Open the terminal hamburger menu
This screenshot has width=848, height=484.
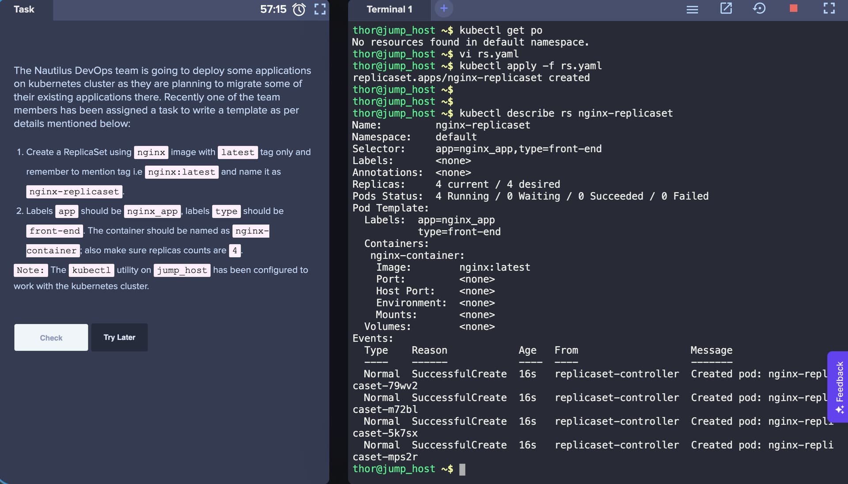pyautogui.click(x=692, y=9)
